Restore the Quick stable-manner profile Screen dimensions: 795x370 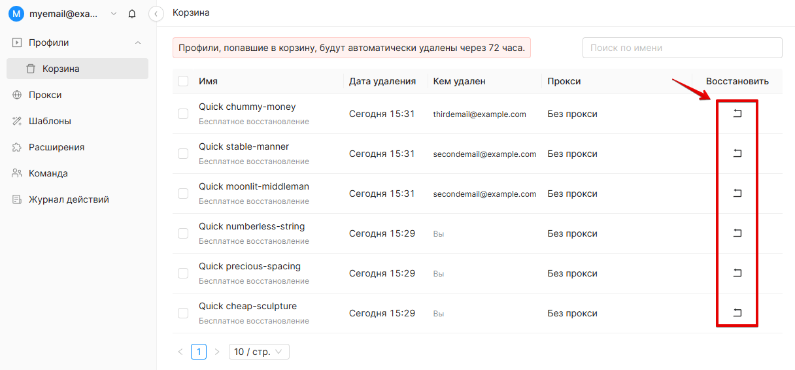click(737, 154)
